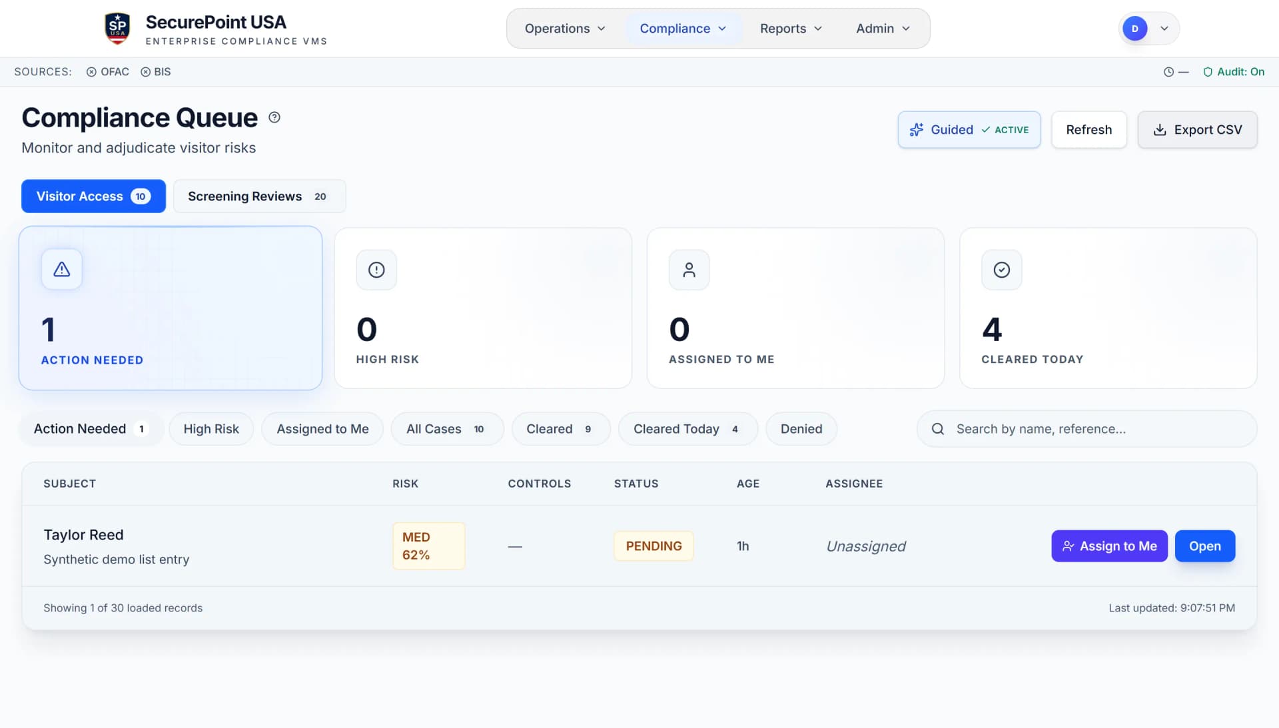The width and height of the screenshot is (1279, 728).
Task: Open the Operations dropdown menu
Action: 565,29
